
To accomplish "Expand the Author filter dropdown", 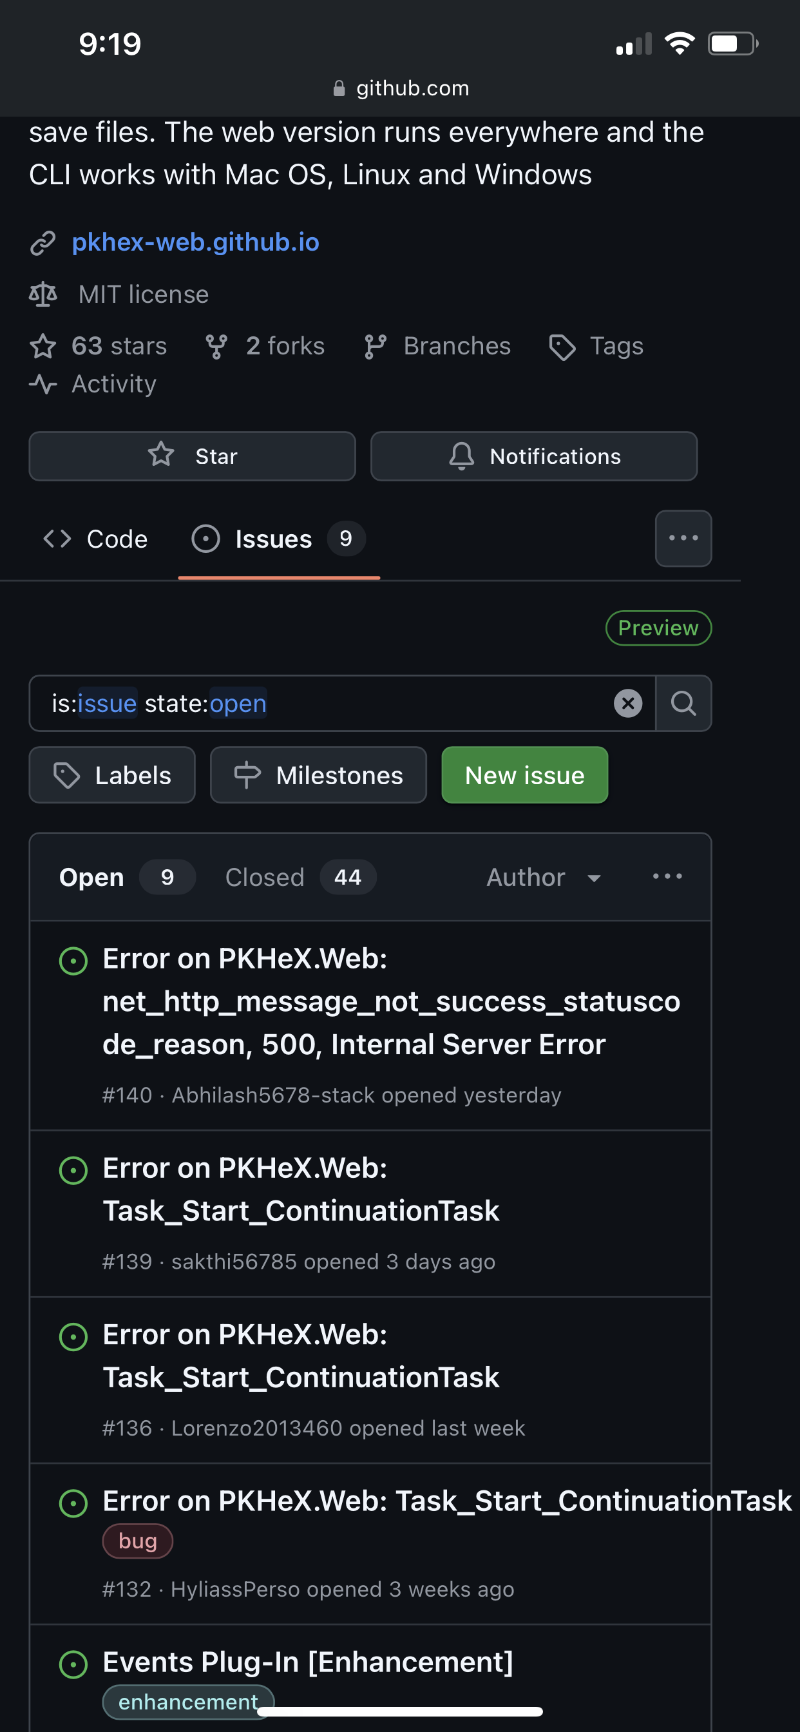I will (543, 877).
